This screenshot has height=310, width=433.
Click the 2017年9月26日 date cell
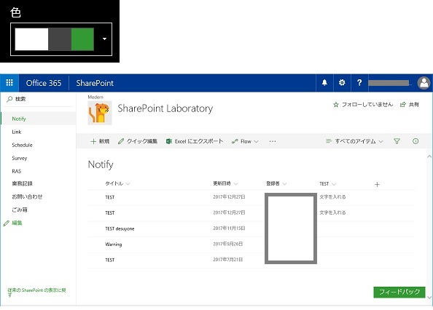coord(227,244)
